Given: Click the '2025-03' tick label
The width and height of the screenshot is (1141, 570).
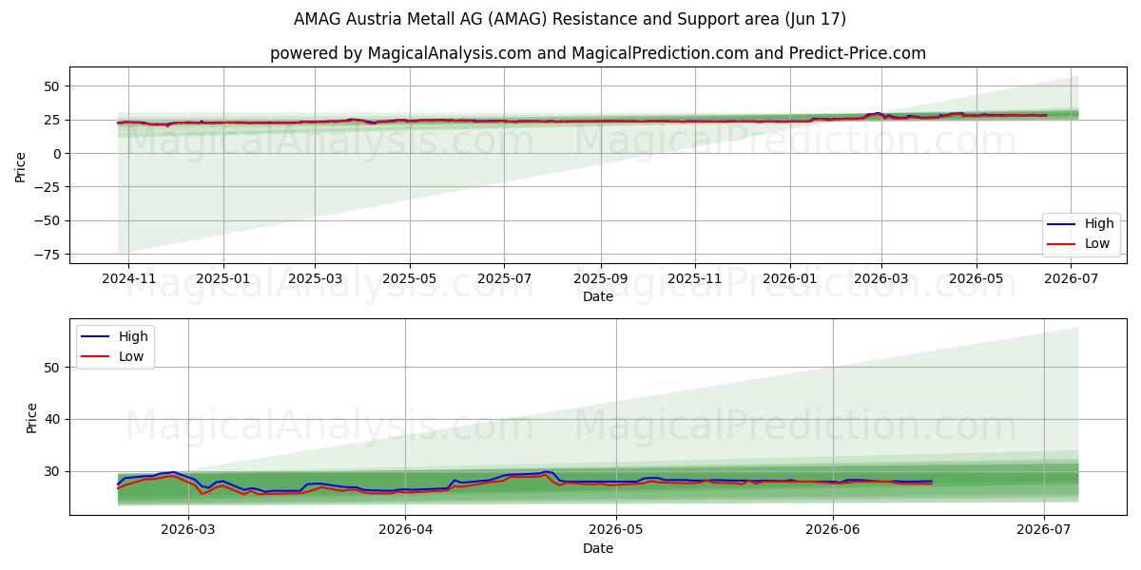Looking at the screenshot, I should point(314,278).
